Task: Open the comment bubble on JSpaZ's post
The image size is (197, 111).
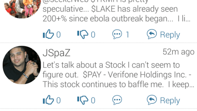Action: tap(117, 100)
